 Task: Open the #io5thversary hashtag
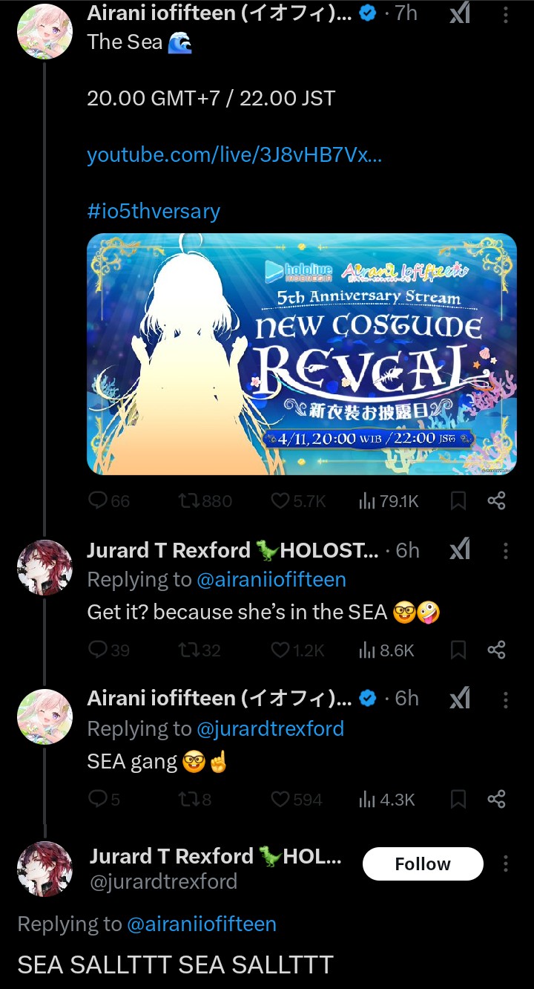tap(154, 211)
